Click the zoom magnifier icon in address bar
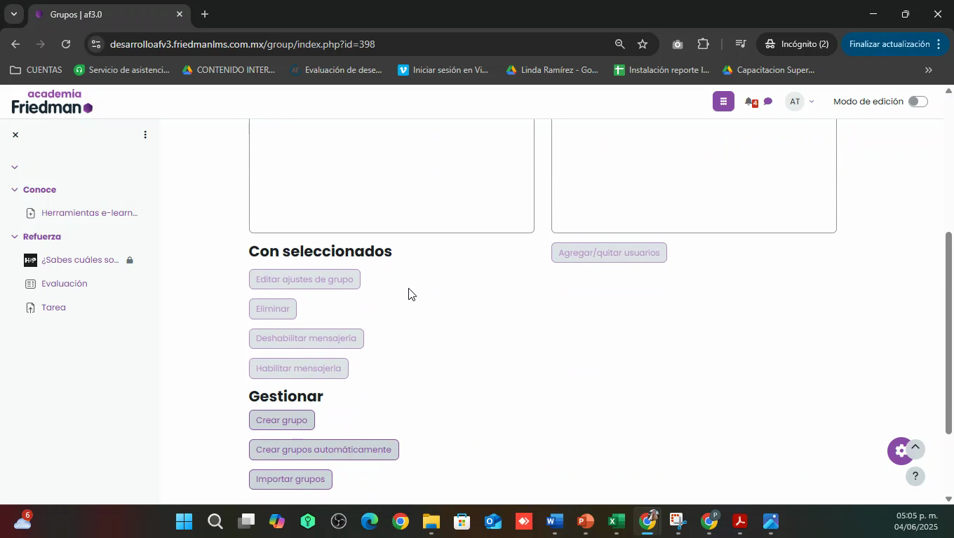954x538 pixels. (x=619, y=44)
